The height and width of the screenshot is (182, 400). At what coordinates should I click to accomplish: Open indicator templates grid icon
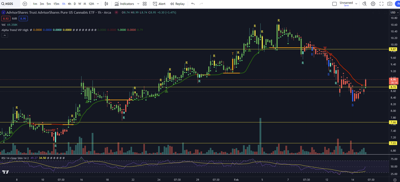144,4
